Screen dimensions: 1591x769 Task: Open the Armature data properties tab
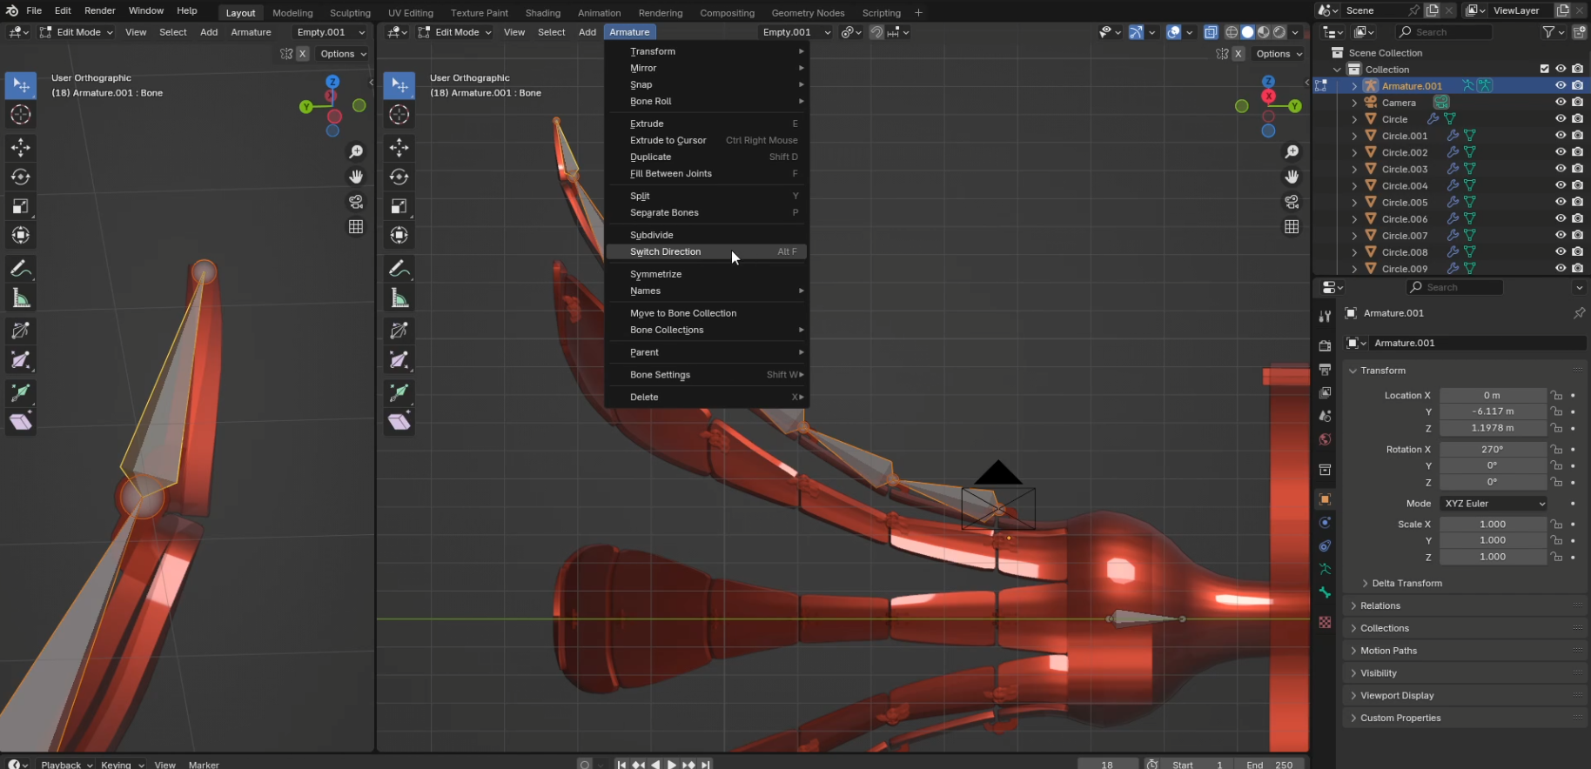click(x=1325, y=569)
